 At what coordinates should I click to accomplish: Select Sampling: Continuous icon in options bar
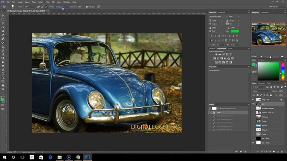(x=39, y=7)
